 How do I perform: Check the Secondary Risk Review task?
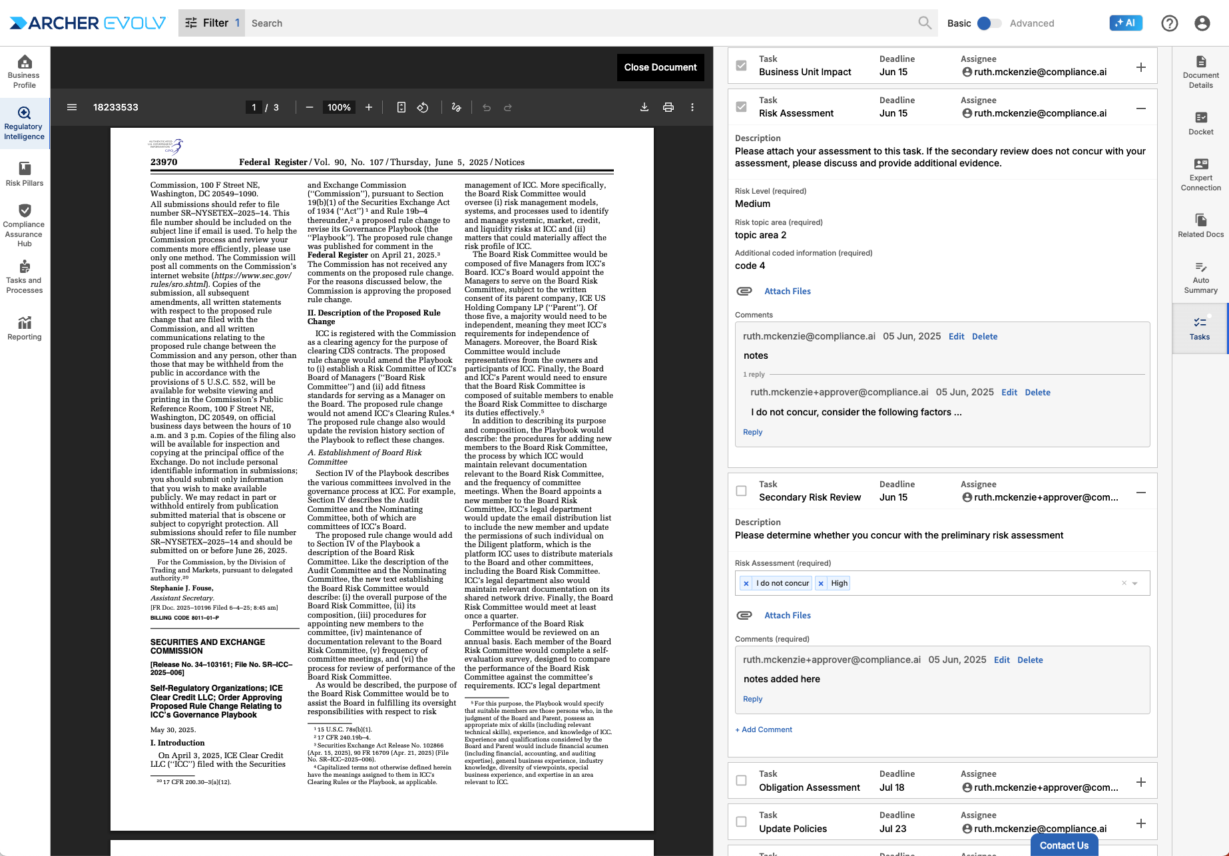point(741,491)
